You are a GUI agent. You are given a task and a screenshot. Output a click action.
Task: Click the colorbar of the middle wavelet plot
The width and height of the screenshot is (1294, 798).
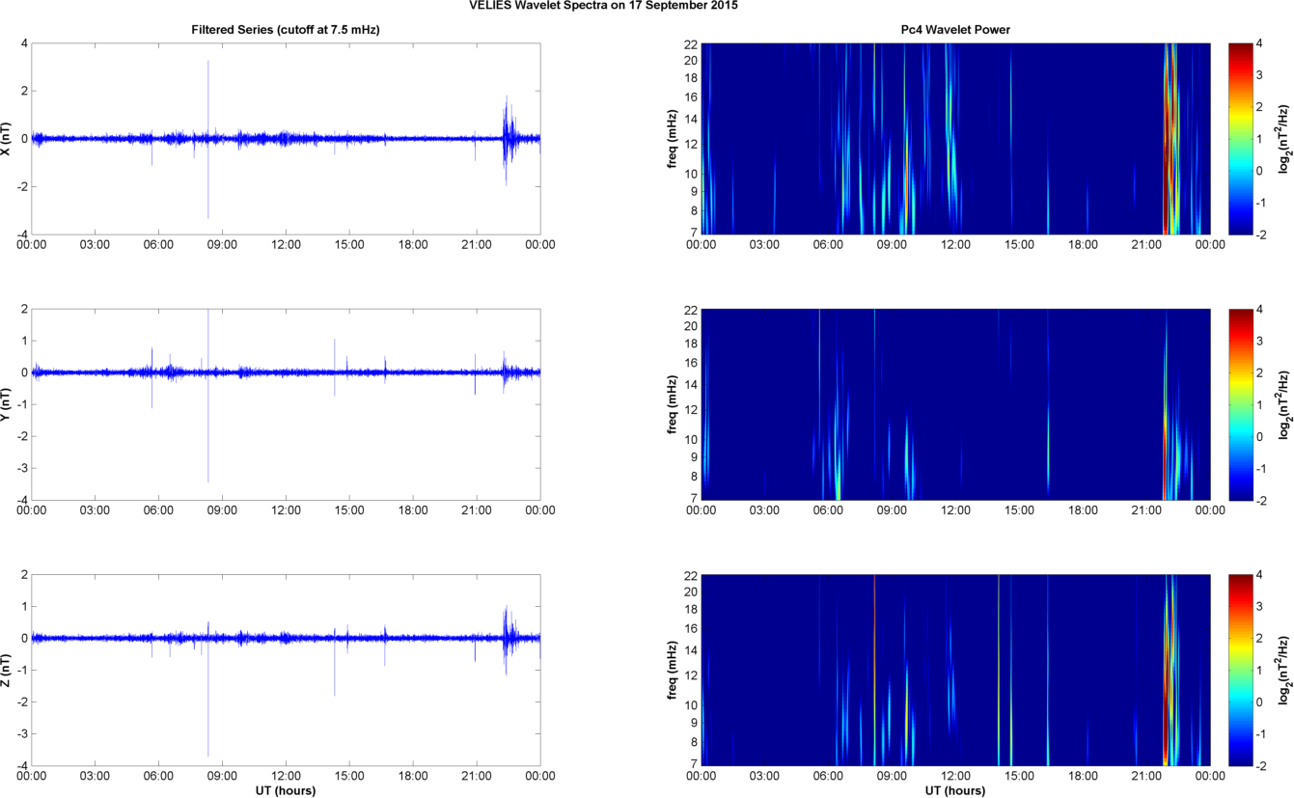[x=1241, y=404]
